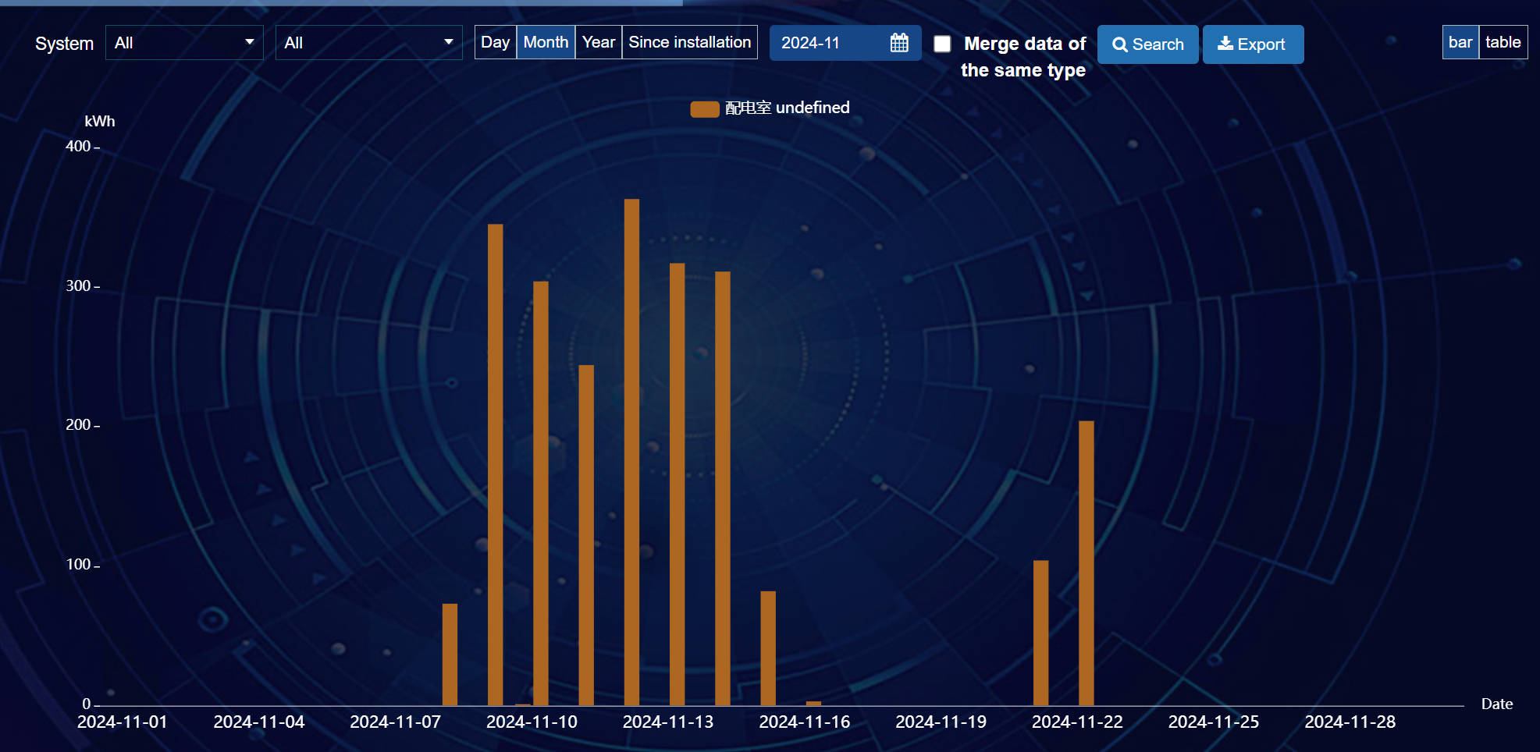This screenshot has height=752, width=1540.
Task: Click the 配电室 undefined legend swatch
Action: tap(703, 108)
